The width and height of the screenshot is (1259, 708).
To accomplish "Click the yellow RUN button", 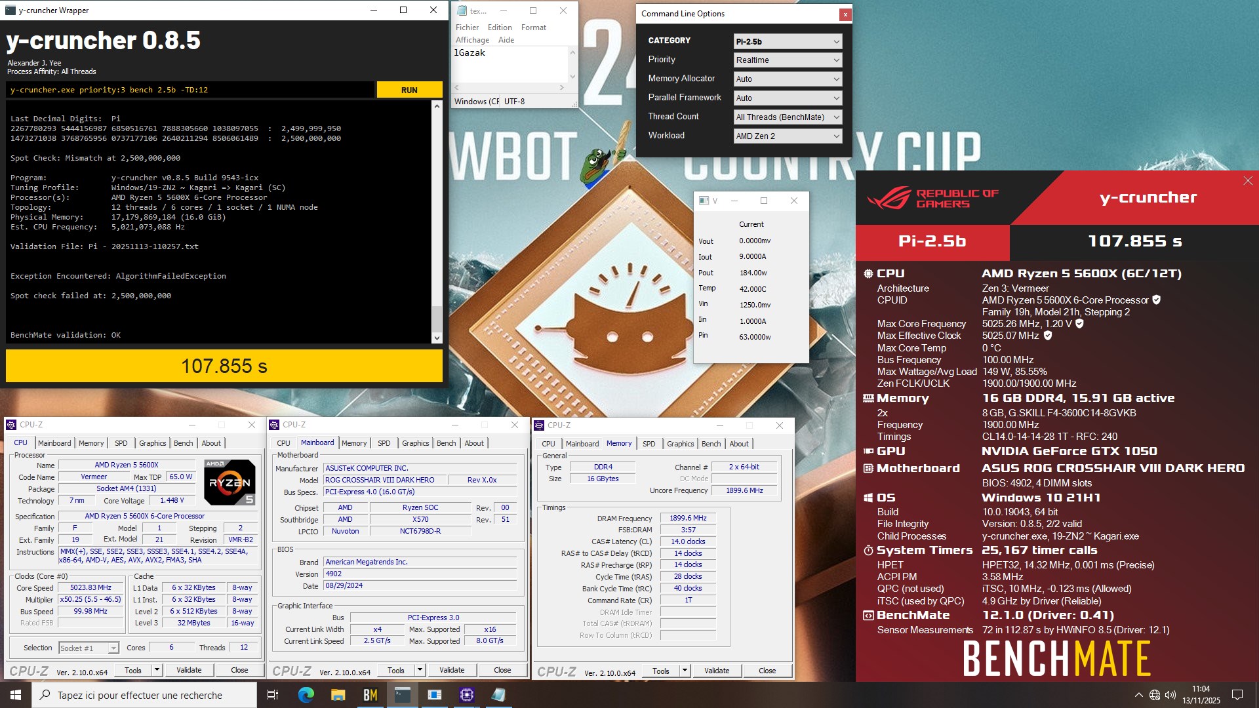I will tap(409, 90).
